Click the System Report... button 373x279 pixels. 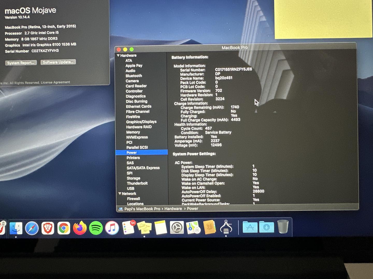coord(21,63)
